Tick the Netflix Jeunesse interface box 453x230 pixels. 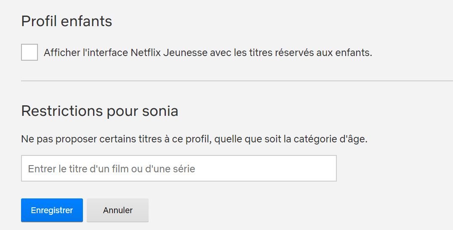click(x=29, y=52)
